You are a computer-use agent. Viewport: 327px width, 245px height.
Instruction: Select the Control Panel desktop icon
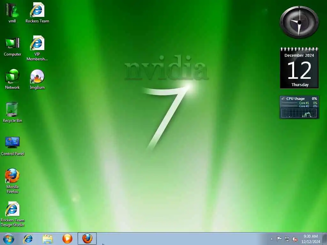[x=12, y=146]
